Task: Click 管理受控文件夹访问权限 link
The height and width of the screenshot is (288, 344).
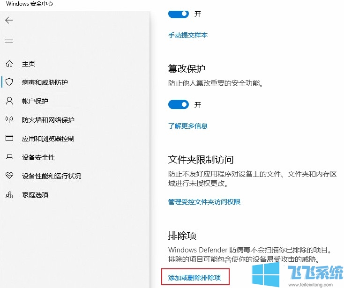Action: (204, 202)
